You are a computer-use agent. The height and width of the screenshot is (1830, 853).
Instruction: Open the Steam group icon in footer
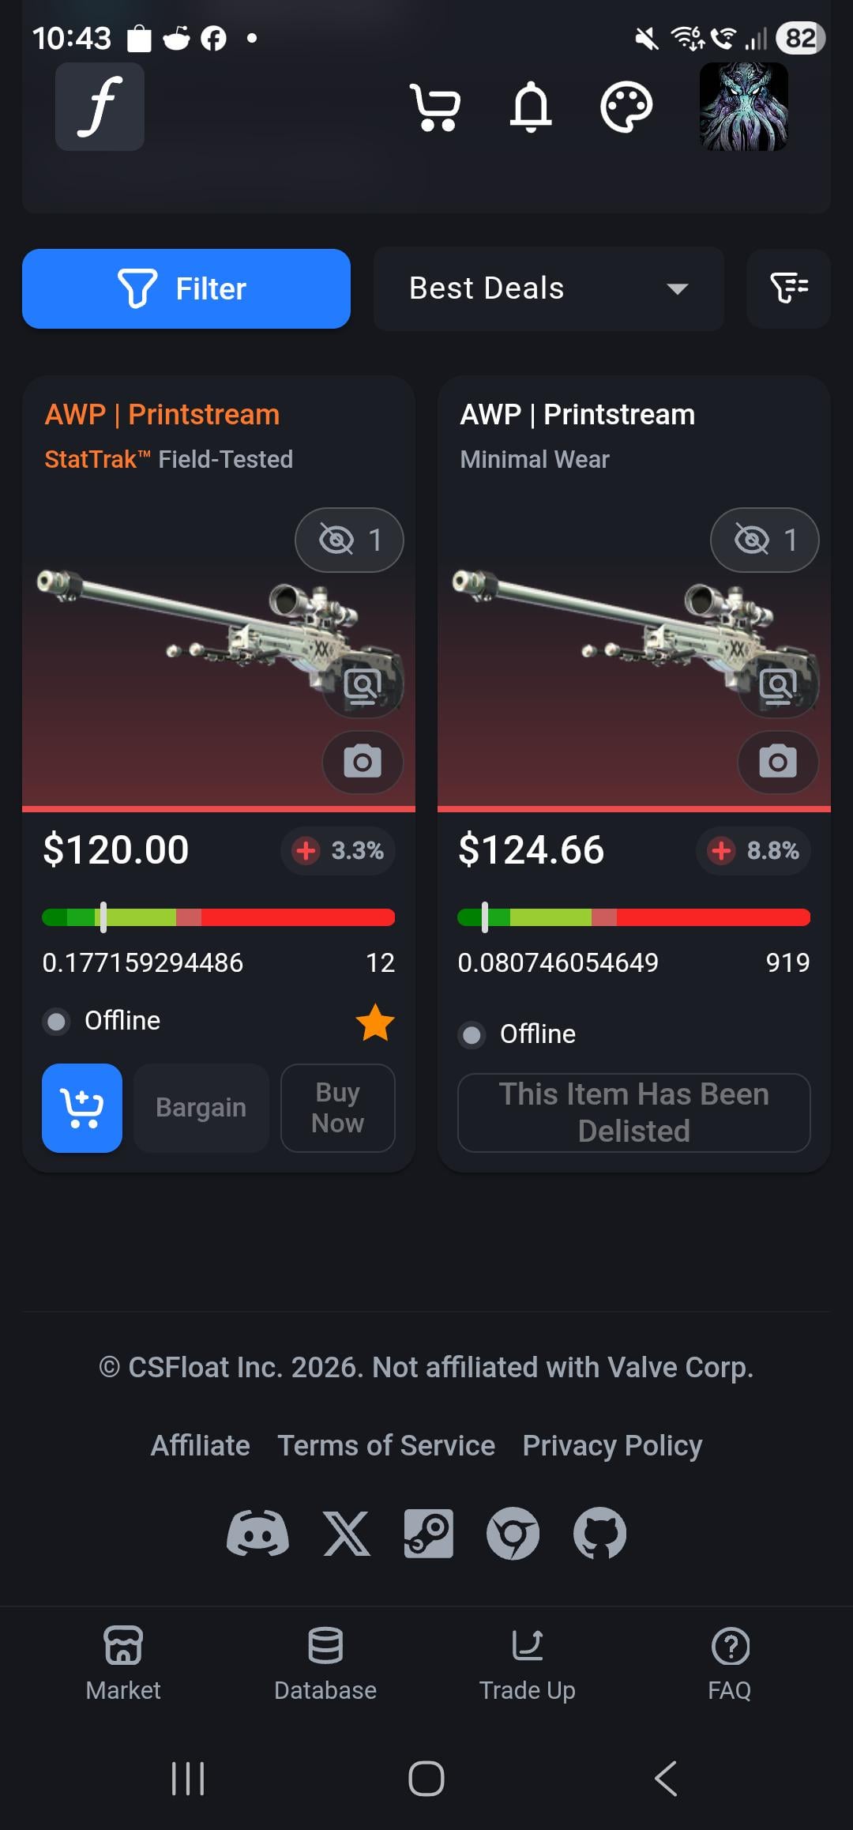coord(429,1533)
